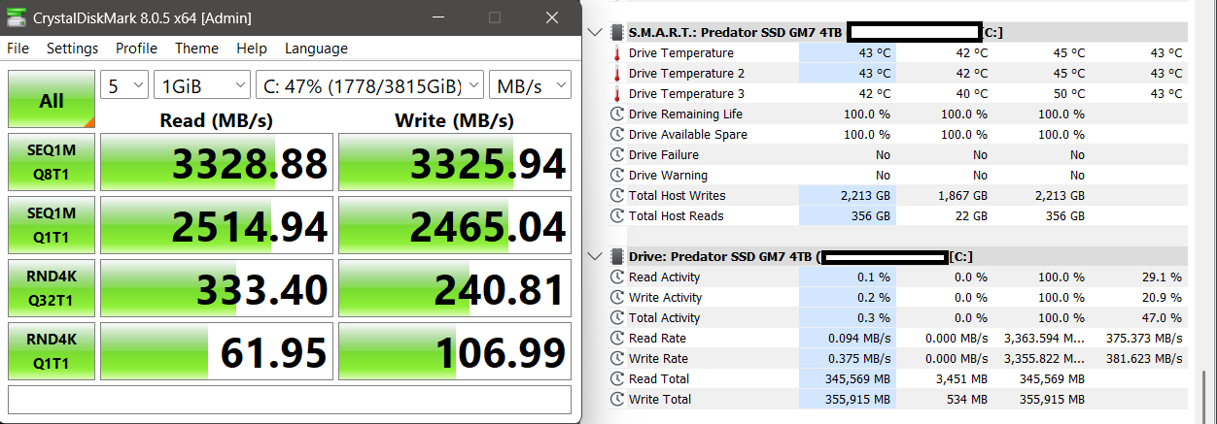Run the RND4K Q32T1 test
The width and height of the screenshot is (1217, 424).
tap(52, 287)
